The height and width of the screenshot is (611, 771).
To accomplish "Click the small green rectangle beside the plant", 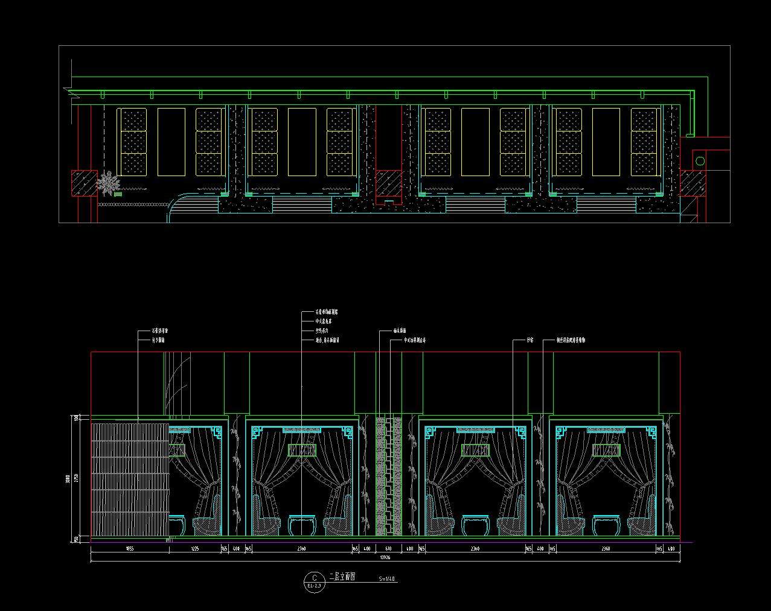I will pos(118,194).
